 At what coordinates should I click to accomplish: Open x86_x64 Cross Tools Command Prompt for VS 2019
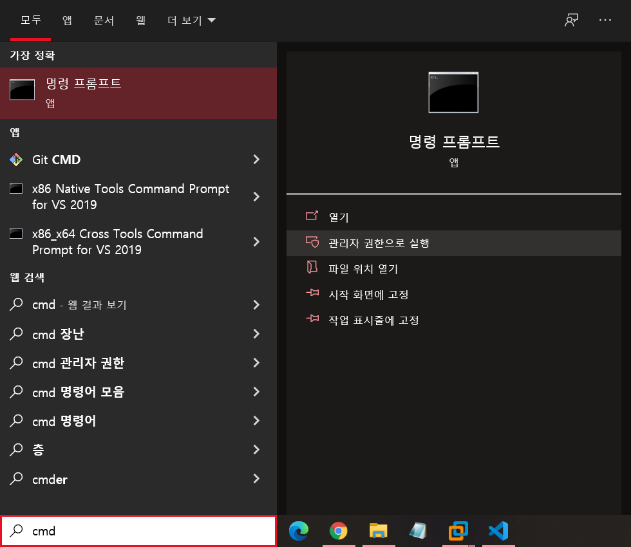pos(138,242)
